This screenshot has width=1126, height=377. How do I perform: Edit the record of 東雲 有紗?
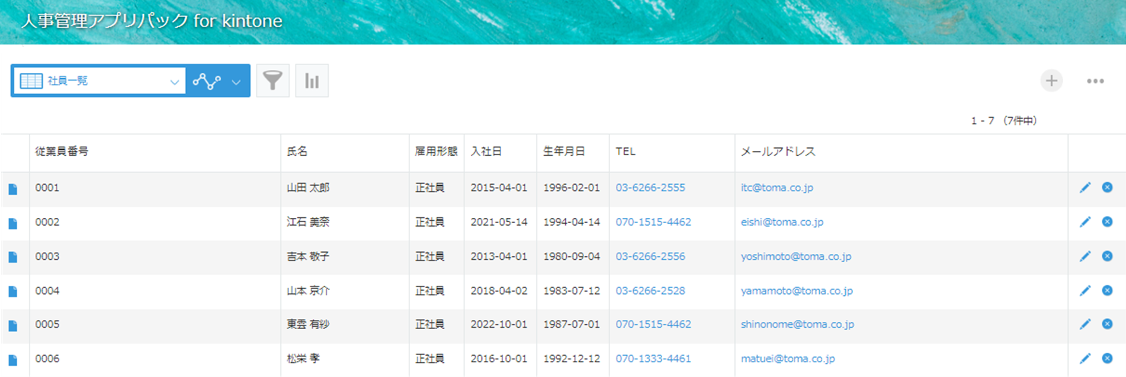[1085, 324]
